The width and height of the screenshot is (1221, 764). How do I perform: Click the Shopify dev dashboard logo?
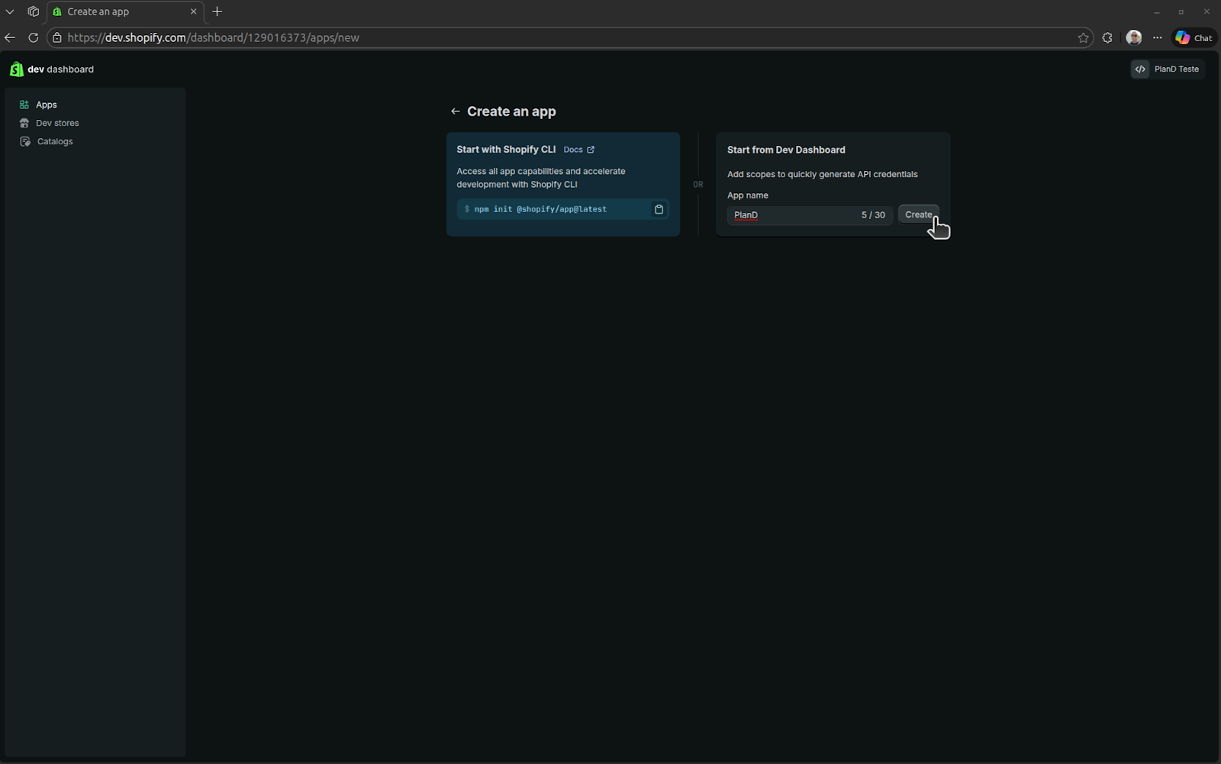[x=51, y=69]
